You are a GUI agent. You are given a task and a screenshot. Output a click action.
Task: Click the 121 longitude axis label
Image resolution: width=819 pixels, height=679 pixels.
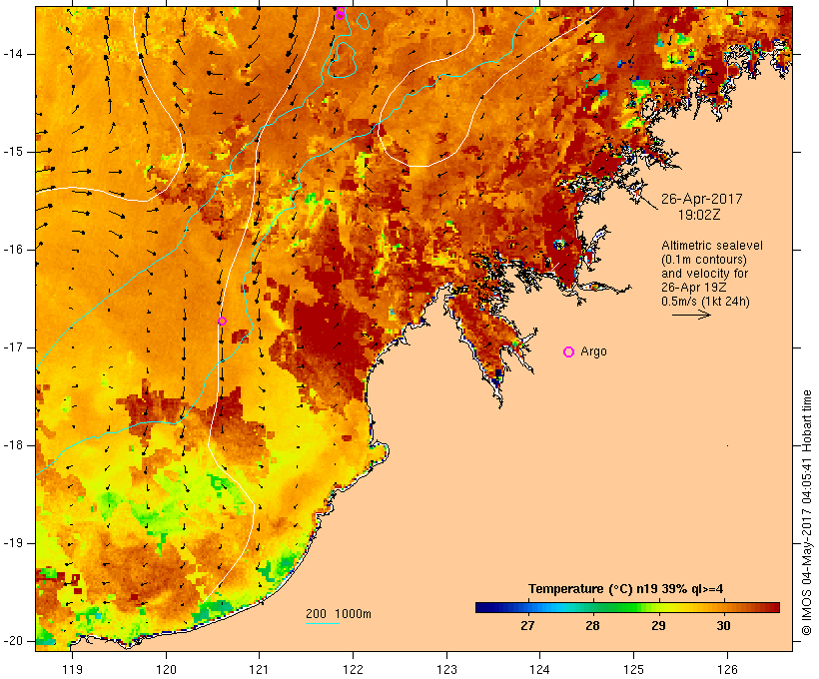(259, 670)
